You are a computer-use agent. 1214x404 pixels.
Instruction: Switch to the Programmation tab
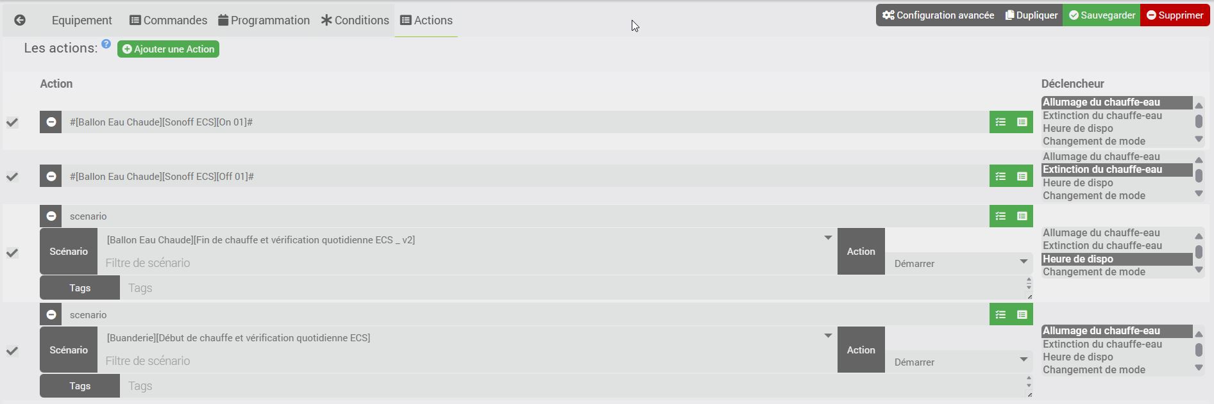264,20
